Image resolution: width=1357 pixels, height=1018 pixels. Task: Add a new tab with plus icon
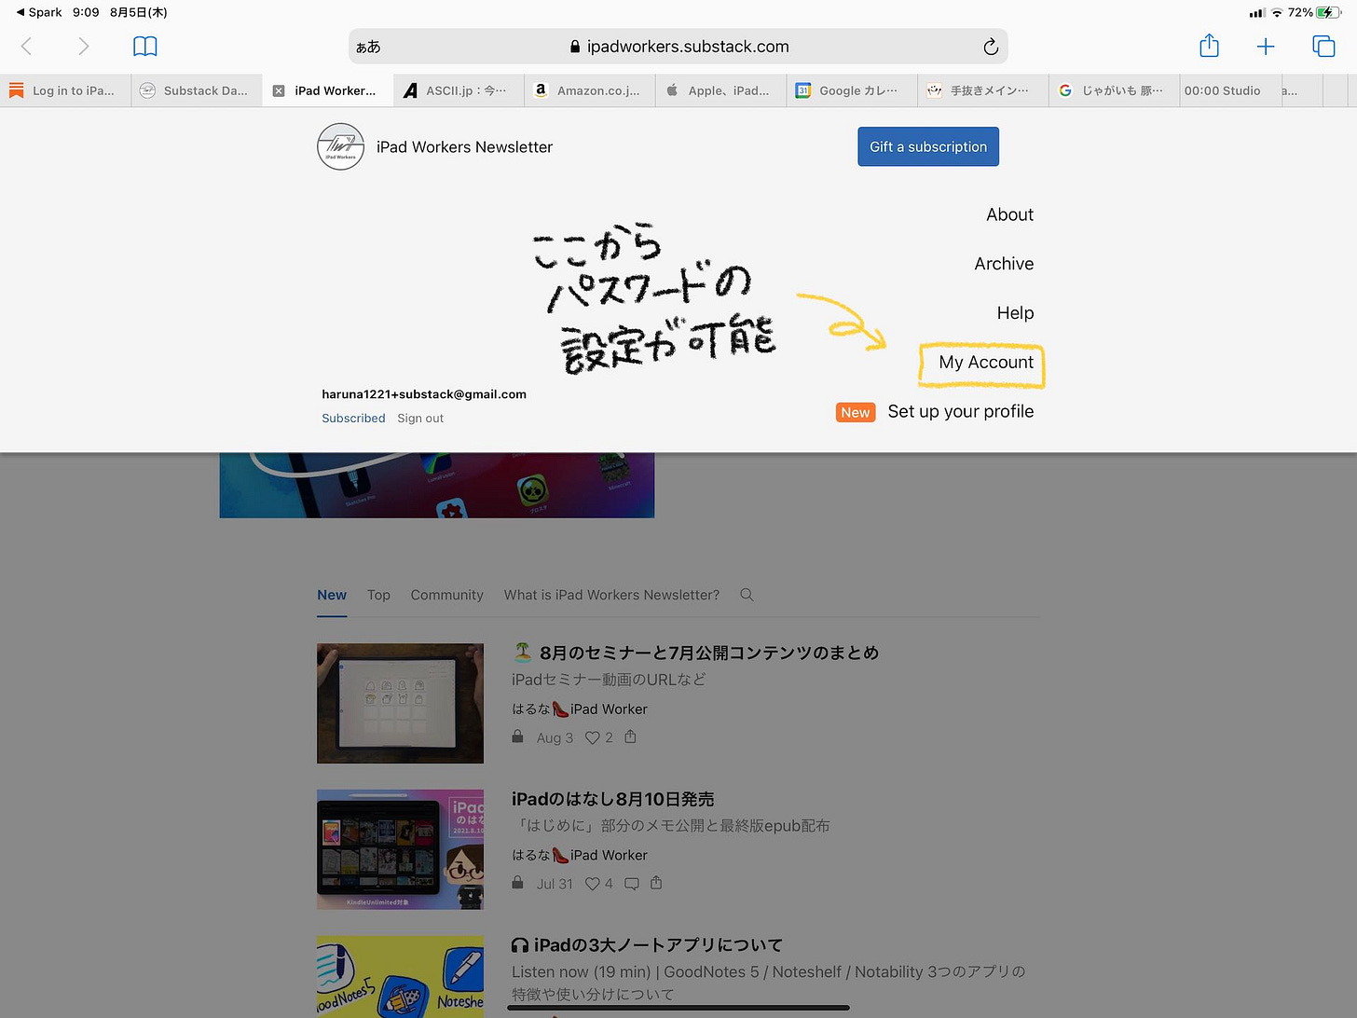pyautogui.click(x=1266, y=47)
